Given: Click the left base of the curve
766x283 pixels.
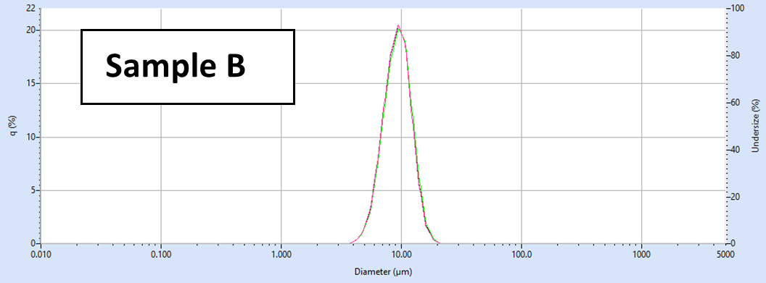Looking at the screenshot, I should [x=352, y=242].
